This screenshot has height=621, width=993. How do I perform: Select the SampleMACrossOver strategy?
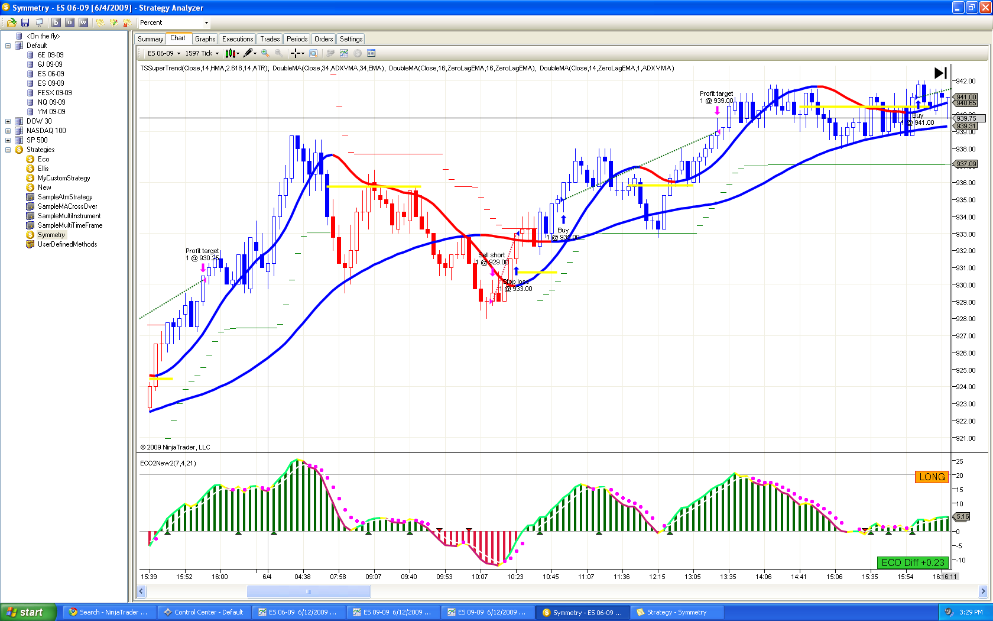67,206
